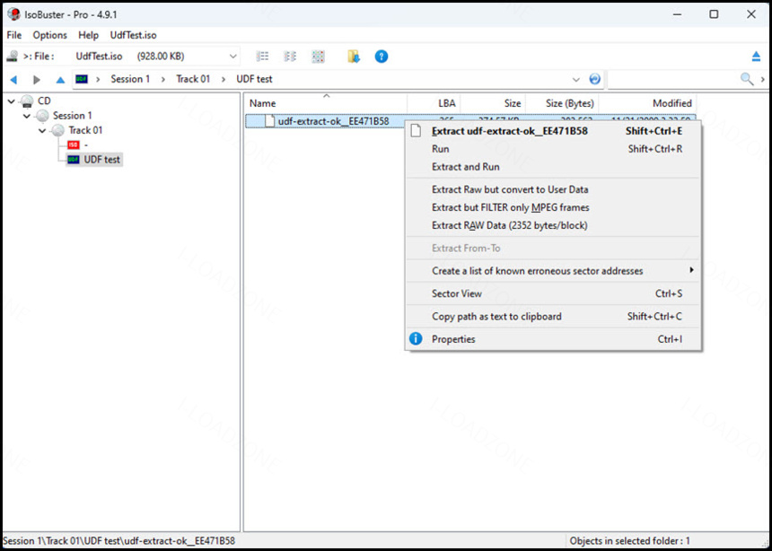Click the IsoBuster app icon in title bar
This screenshot has width=772, height=551.
click(13, 14)
